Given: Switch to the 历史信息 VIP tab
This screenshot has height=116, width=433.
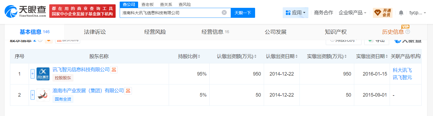Looking at the screenshot, I should pyautogui.click(x=393, y=32).
